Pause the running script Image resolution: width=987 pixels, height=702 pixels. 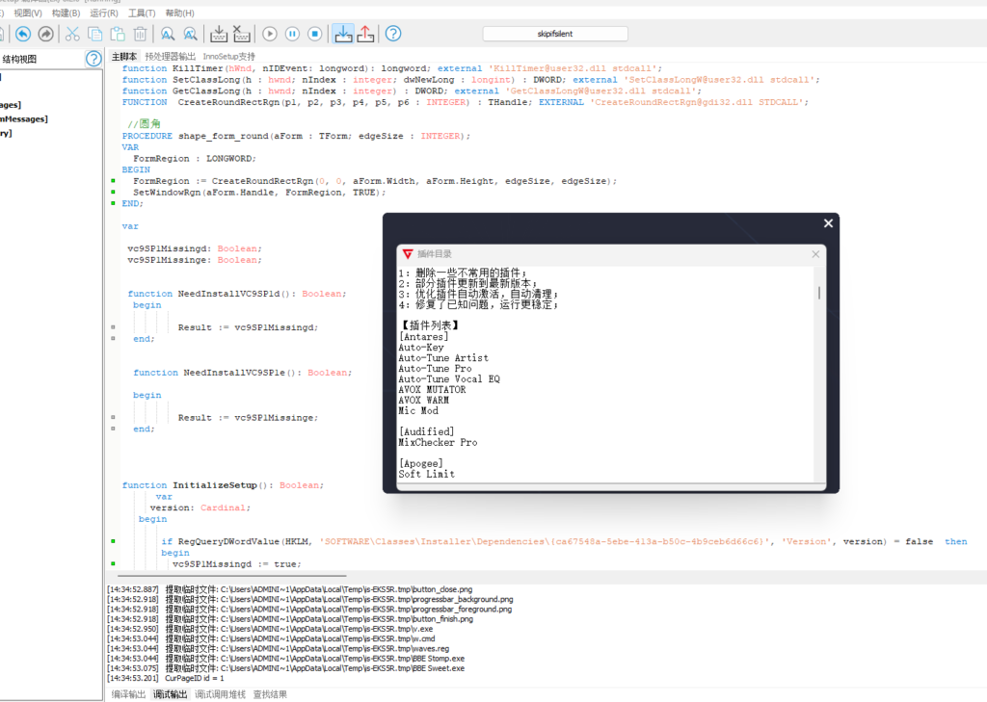[x=292, y=34]
